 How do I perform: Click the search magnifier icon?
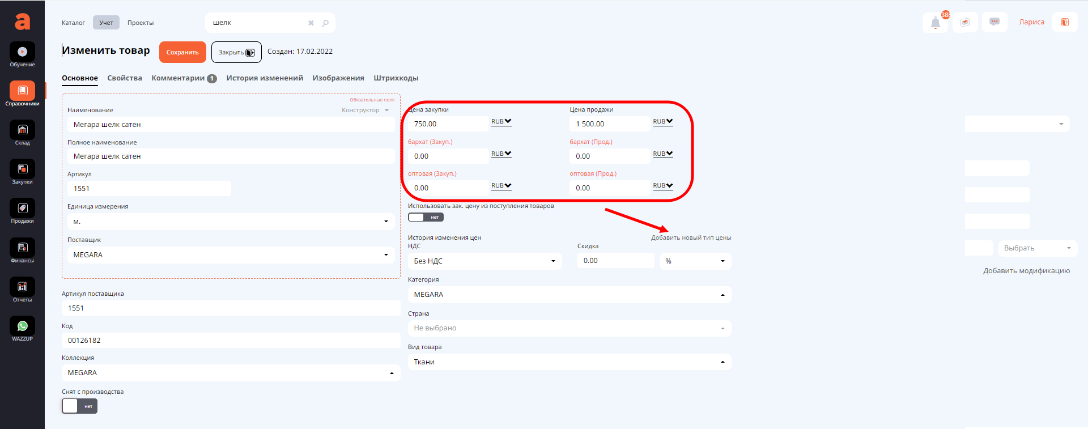pyautogui.click(x=325, y=23)
